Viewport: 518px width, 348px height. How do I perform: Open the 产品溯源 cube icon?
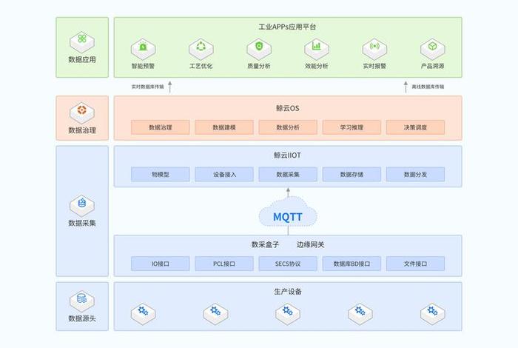(x=432, y=50)
